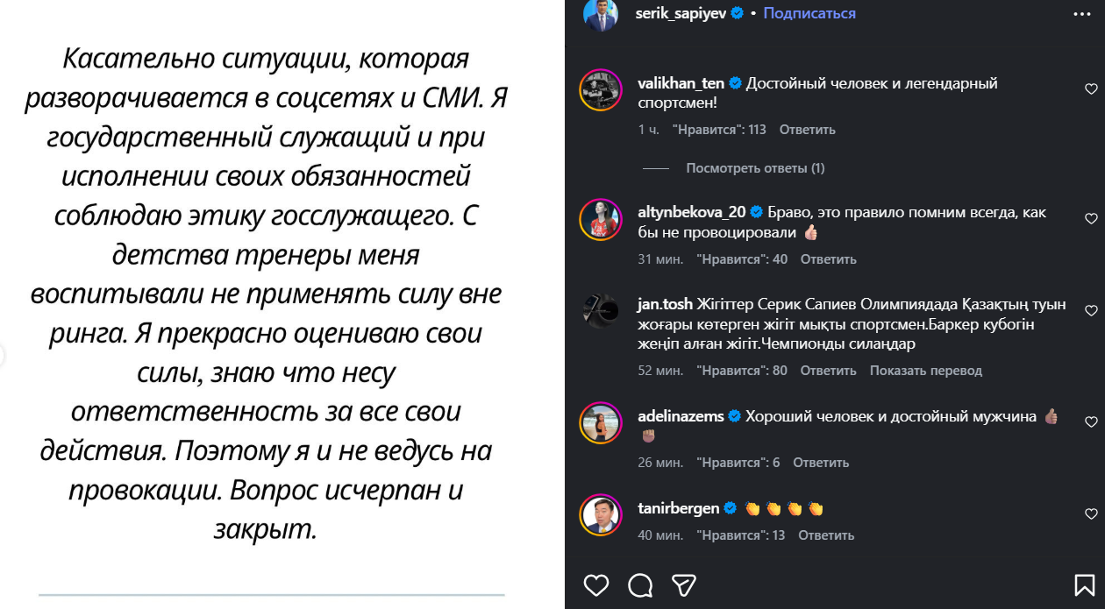The image size is (1105, 609).
Task: Like tanirbergen's comment heart
Action: click(x=1091, y=514)
